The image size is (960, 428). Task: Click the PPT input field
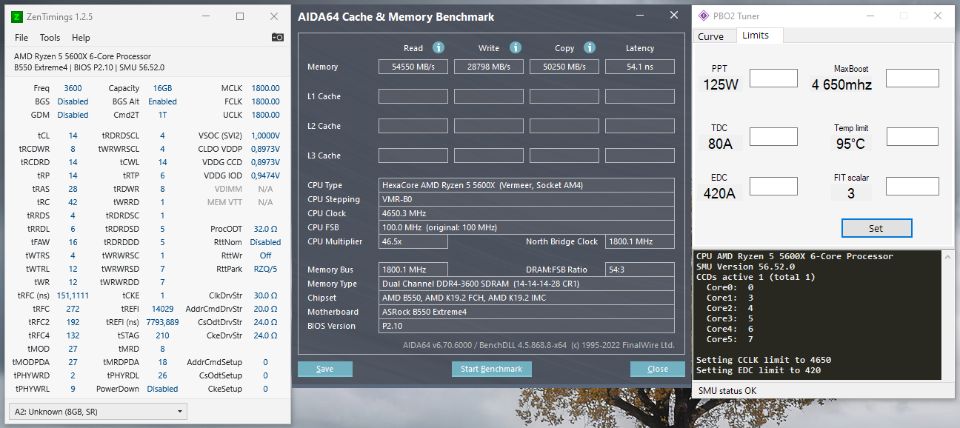coord(773,78)
